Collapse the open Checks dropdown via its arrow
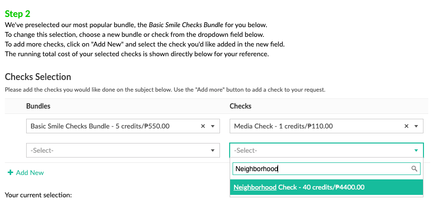Screen dimensions: 438x207 click(416, 151)
